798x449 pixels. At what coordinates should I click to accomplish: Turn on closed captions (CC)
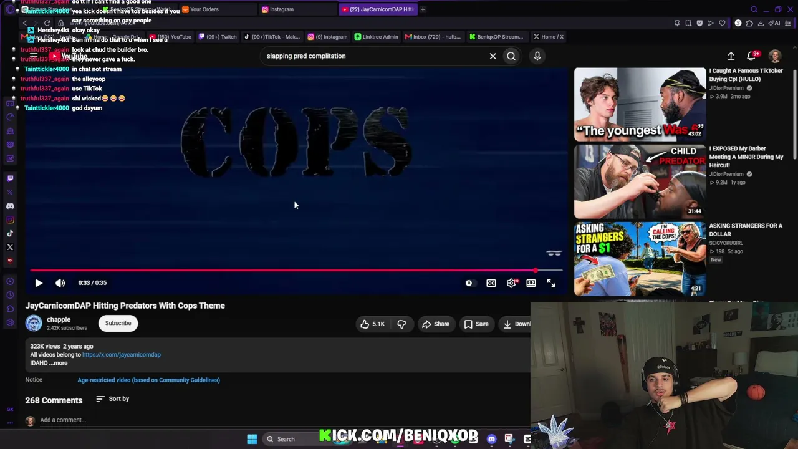coord(491,283)
